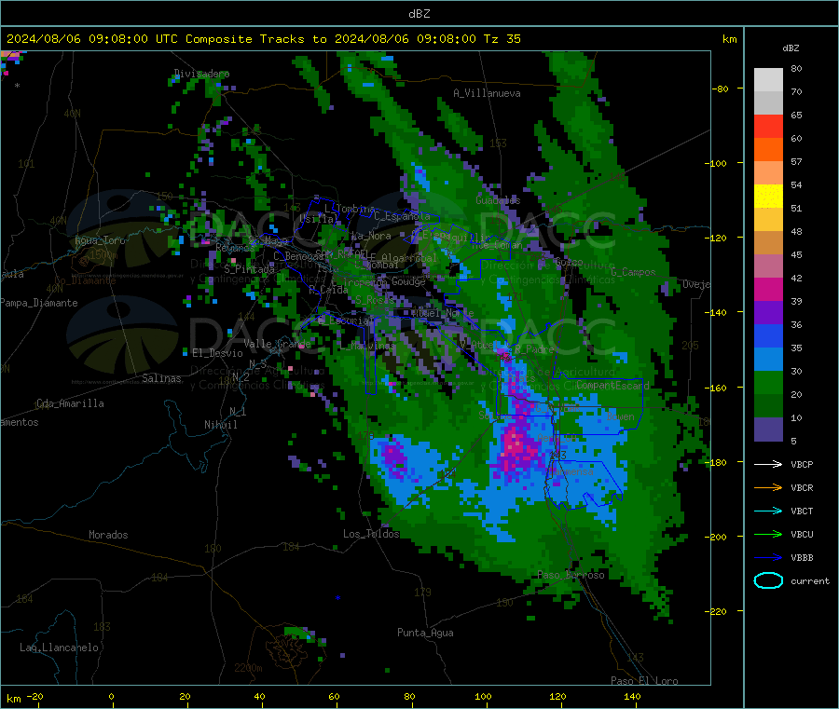Select the purple 36-39 dBZ swatch
The width and height of the screenshot is (839, 709).
pyautogui.click(x=768, y=313)
